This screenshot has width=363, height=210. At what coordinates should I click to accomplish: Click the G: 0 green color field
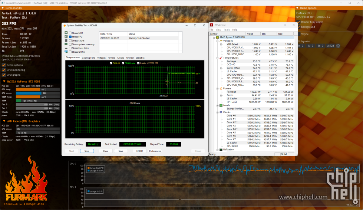tap(311, 46)
